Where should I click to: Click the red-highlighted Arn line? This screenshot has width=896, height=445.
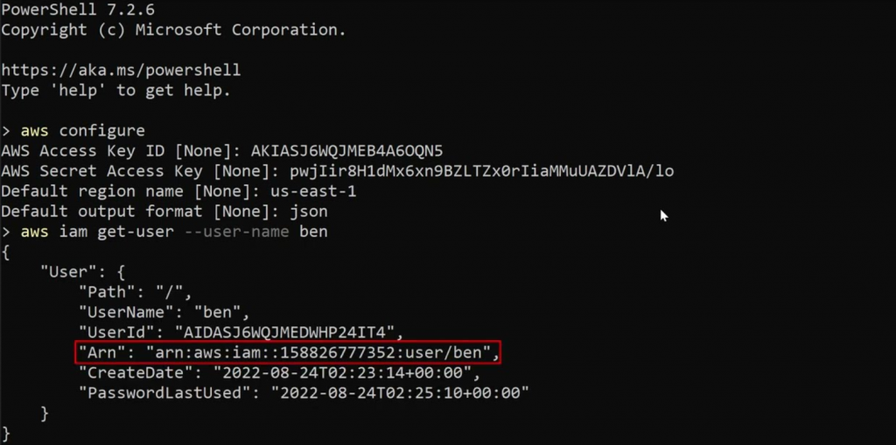288,352
